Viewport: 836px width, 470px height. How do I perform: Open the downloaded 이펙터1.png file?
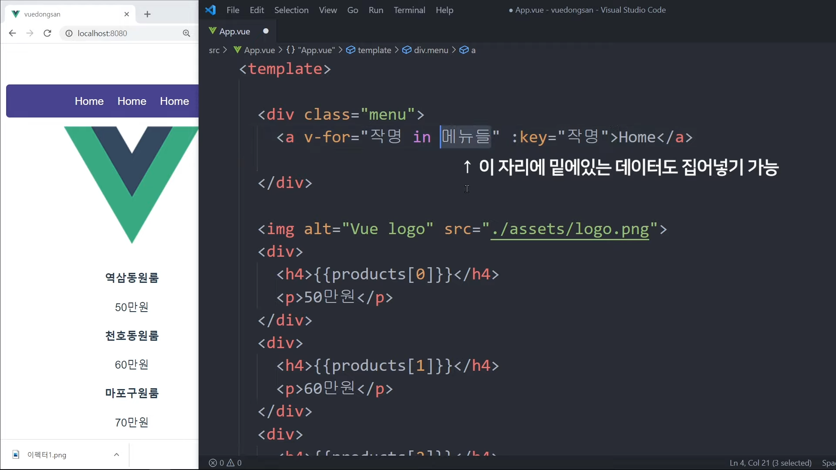[47, 455]
